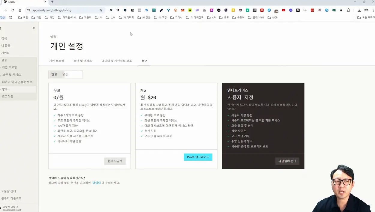Click the teal square extension icon
Image resolution: width=375 pixels, height=212 pixels.
coord(154,10)
